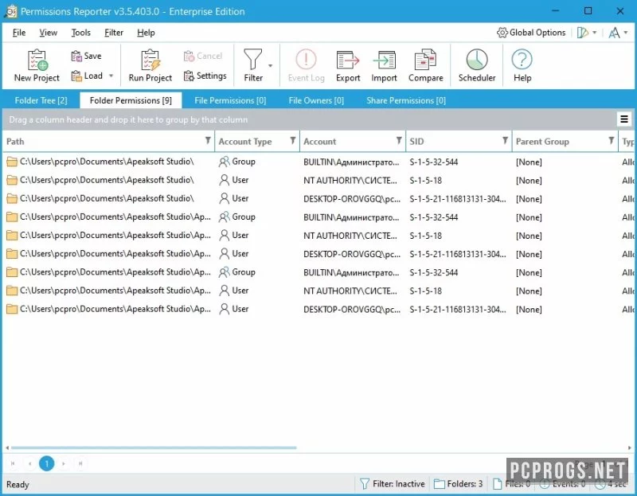Viewport: 637px width, 496px height.
Task: Click [None] parent group in fifth row
Action: pos(529,236)
